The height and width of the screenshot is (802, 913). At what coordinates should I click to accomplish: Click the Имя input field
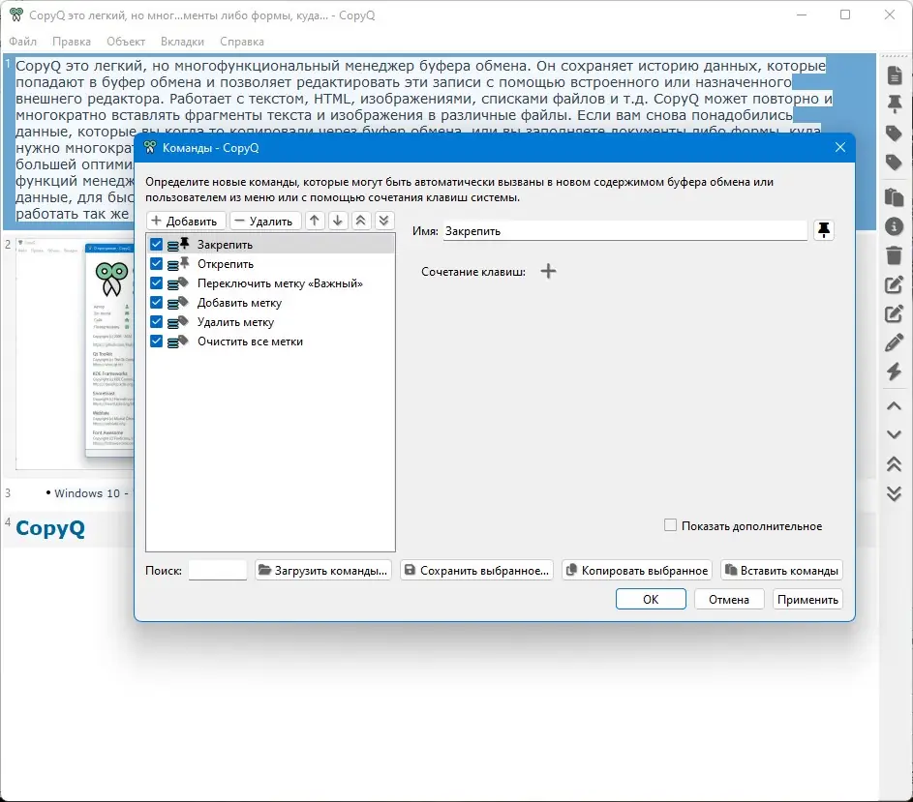[x=624, y=231]
